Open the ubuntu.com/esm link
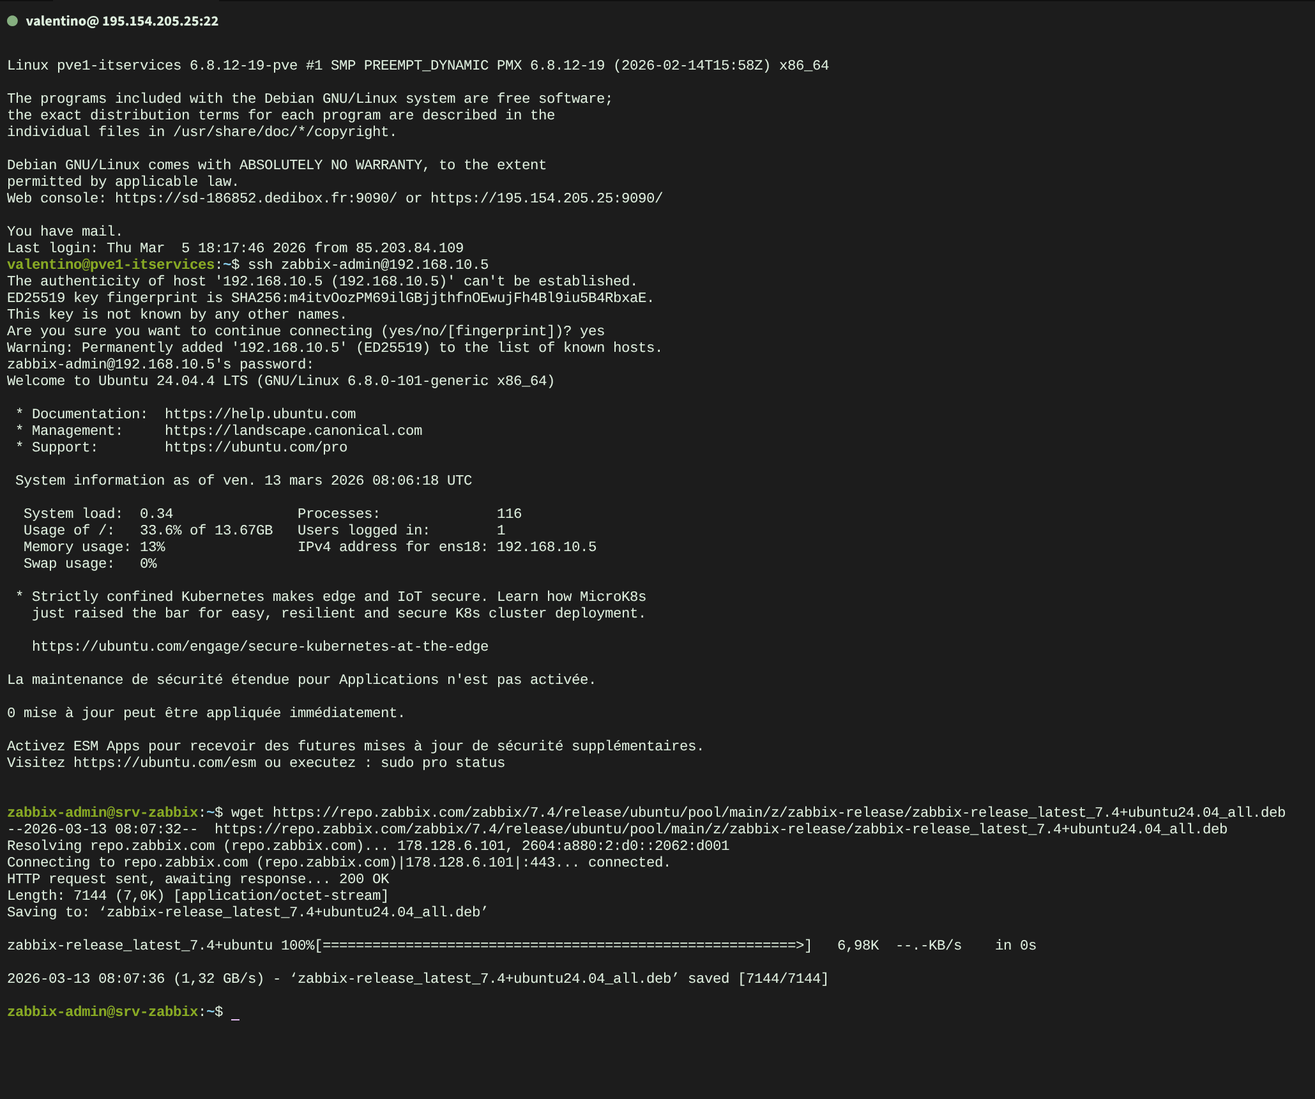The height and width of the screenshot is (1099, 1315). (x=165, y=762)
